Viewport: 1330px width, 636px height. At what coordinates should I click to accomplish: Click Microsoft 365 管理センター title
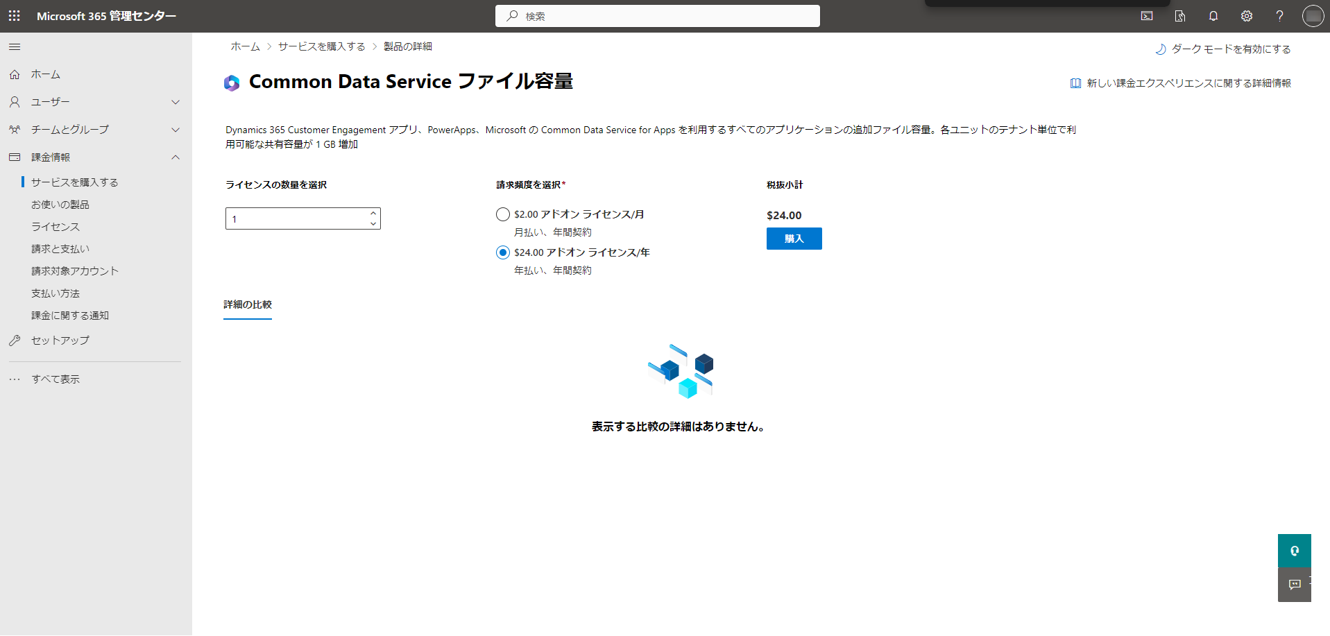tap(106, 16)
